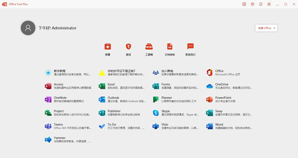The image size is (298, 158).
Task: Open the command console icon in title bar
Action: pyautogui.click(x=244, y=4)
